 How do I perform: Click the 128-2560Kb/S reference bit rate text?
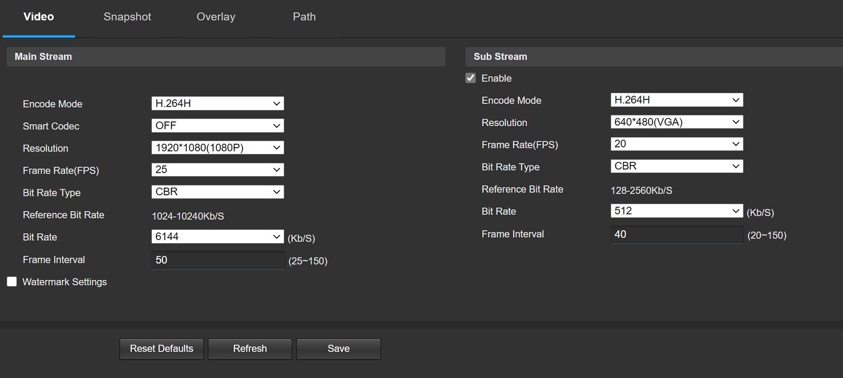tap(641, 191)
